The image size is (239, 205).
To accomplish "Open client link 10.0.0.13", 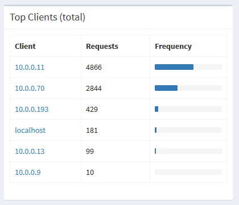I will click(x=30, y=151).
